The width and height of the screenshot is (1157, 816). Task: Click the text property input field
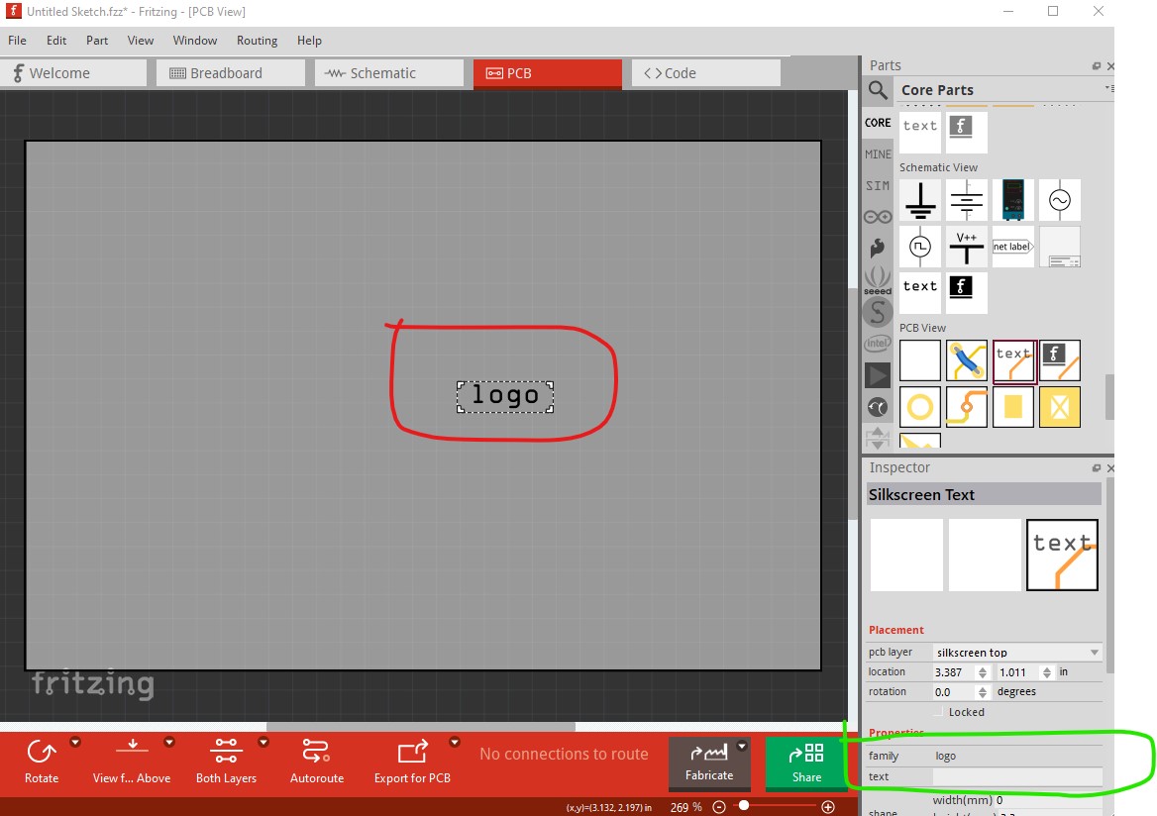pos(1016,777)
